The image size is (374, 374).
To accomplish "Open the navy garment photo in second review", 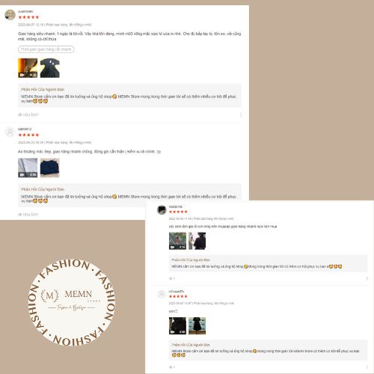I will tap(50, 168).
